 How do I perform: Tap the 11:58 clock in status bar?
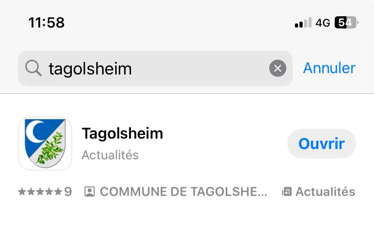[46, 23]
